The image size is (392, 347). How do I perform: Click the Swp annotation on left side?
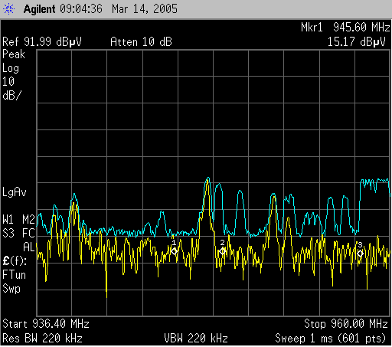click(x=11, y=289)
